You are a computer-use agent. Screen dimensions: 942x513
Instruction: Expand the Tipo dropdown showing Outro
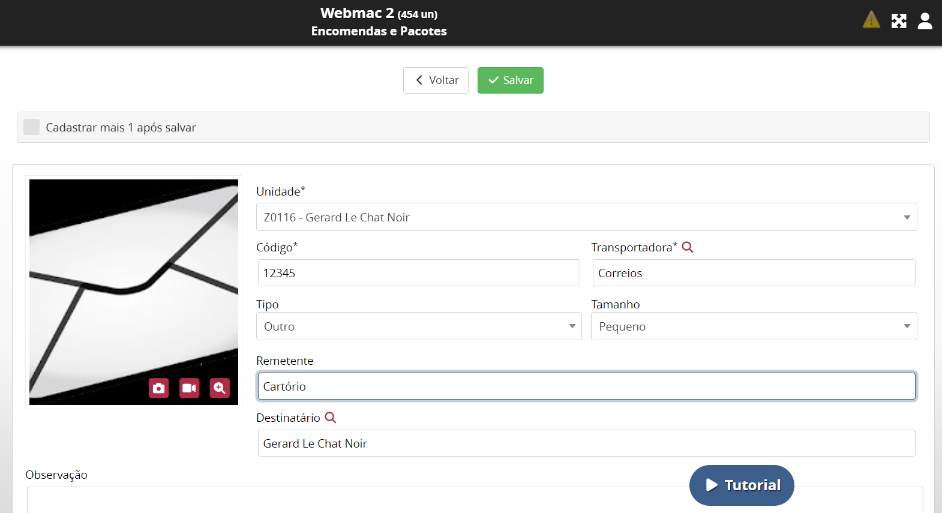click(418, 326)
